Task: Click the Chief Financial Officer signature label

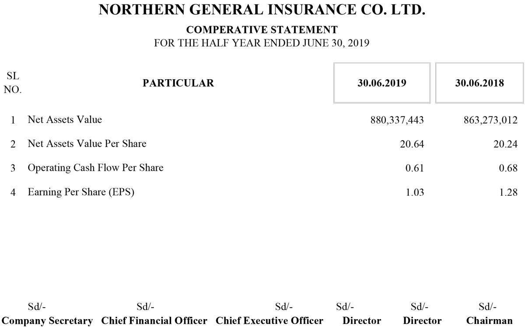Action: point(154,320)
